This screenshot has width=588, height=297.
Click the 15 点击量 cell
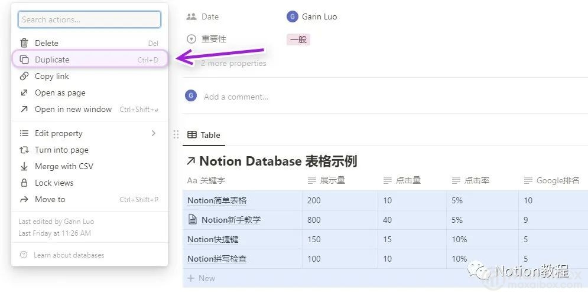(x=412, y=239)
